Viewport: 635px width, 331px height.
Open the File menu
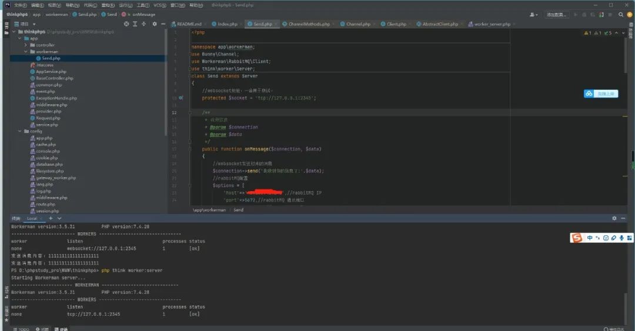tap(20, 5)
